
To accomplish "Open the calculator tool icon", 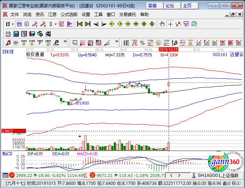I will [x=16, y=33].
